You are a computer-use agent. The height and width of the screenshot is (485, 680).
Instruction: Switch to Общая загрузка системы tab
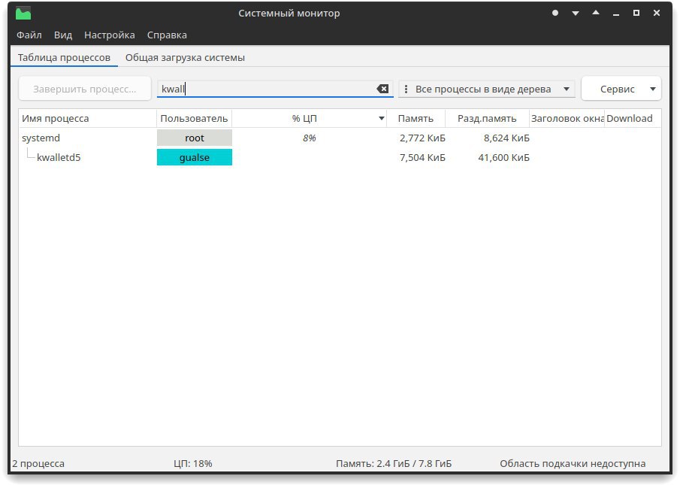tap(185, 57)
